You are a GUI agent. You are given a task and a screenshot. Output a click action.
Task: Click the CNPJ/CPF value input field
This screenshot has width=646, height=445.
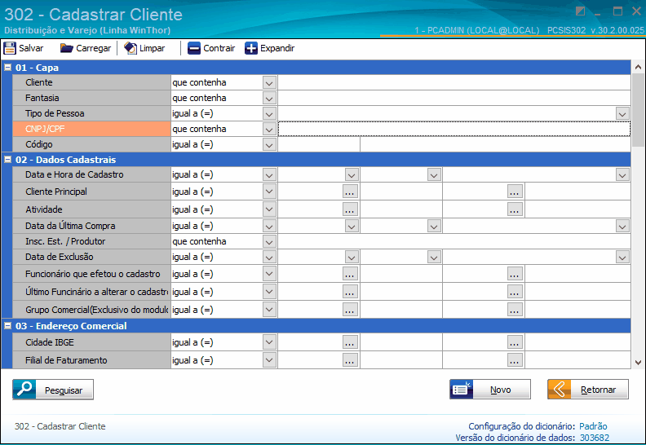[x=454, y=129]
